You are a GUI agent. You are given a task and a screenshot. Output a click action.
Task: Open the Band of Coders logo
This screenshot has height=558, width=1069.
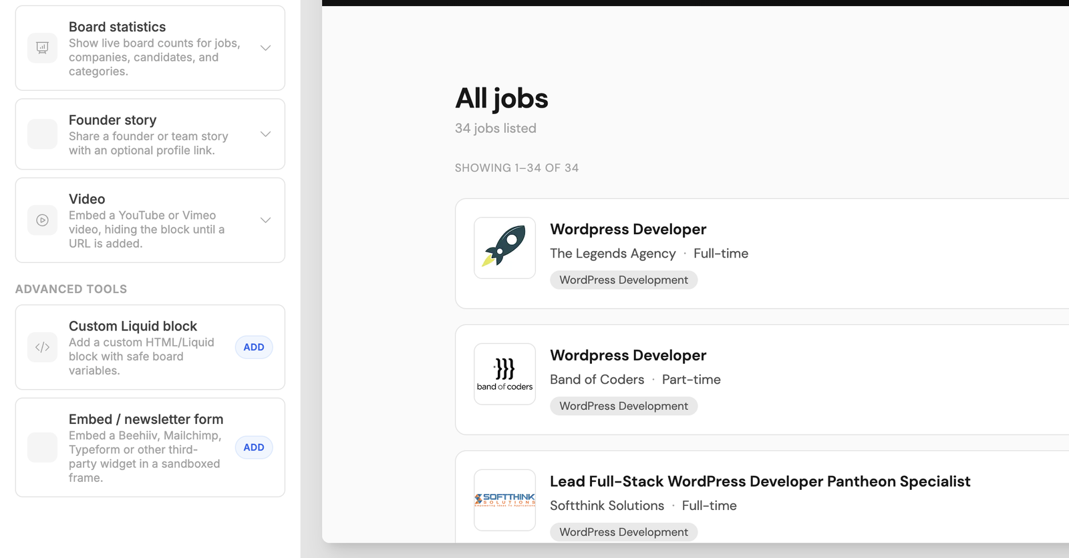click(x=504, y=374)
